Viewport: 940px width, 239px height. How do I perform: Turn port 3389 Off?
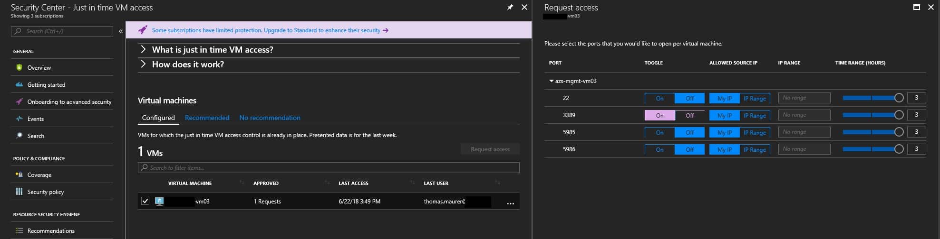tap(689, 115)
